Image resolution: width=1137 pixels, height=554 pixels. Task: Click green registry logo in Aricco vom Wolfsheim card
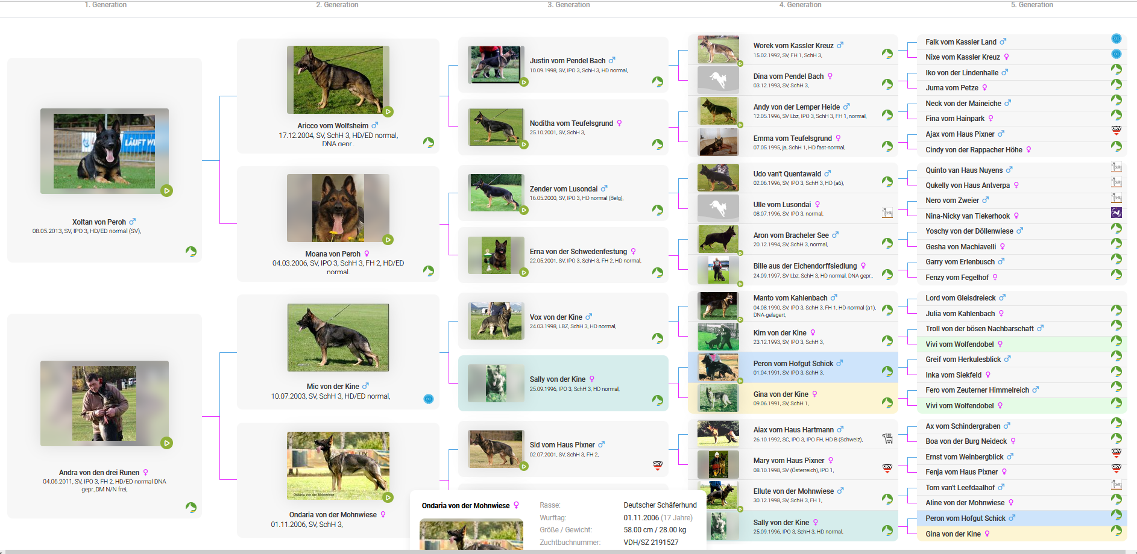pos(428,143)
